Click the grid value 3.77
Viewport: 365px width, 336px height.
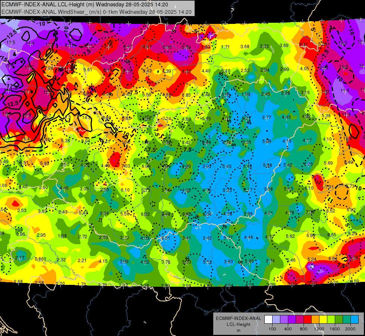[267, 118]
